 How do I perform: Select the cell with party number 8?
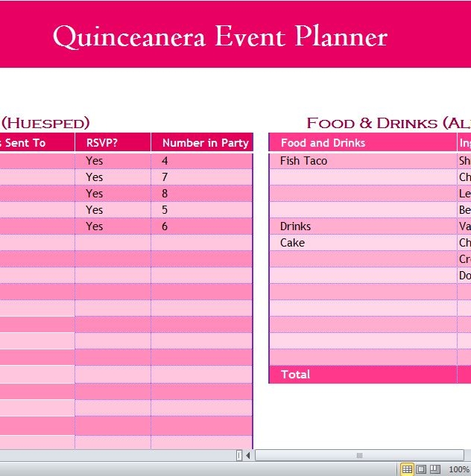pos(165,194)
